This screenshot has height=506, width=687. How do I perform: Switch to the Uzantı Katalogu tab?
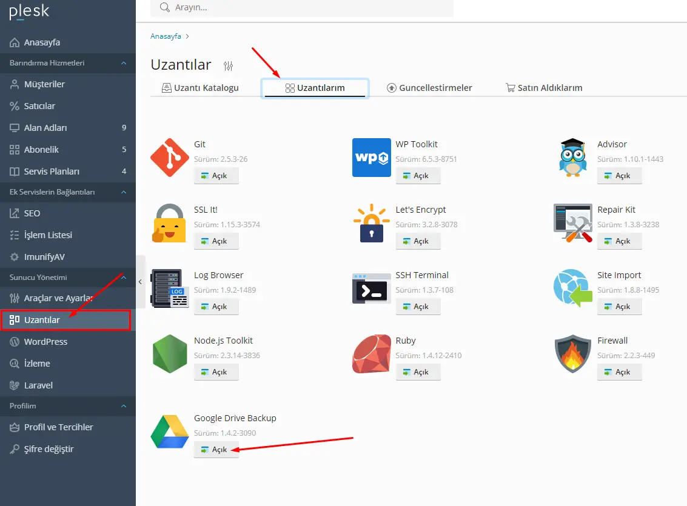click(x=200, y=88)
